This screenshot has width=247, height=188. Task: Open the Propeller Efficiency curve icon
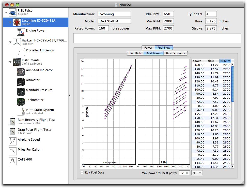[21, 52]
